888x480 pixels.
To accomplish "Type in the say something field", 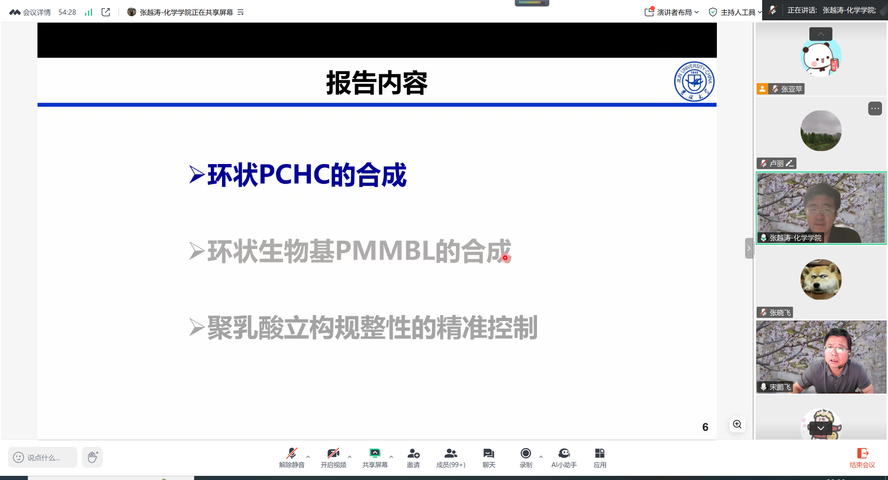I will [43, 457].
